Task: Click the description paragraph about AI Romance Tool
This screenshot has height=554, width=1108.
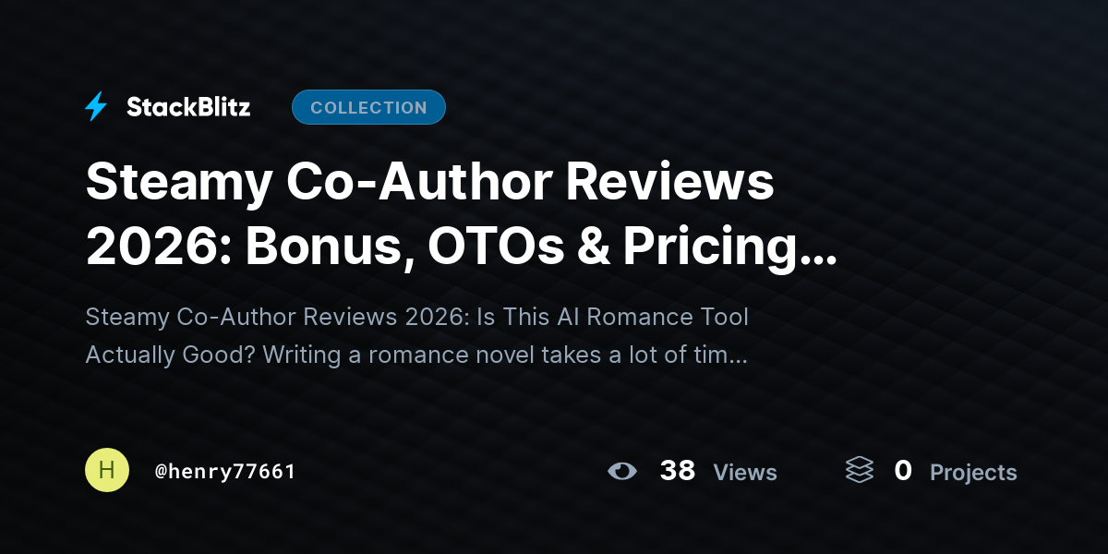Action: pyautogui.click(x=417, y=335)
